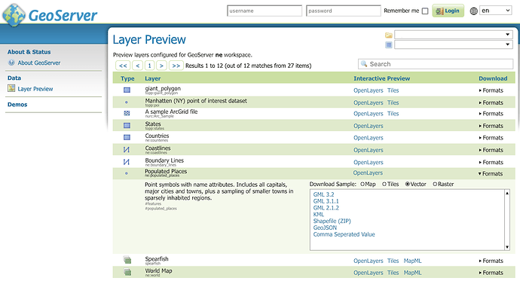Click the World Map layer group icon
The image size is (520, 281).
pyautogui.click(x=127, y=272)
